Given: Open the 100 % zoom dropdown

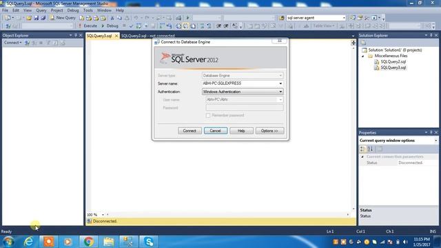Looking at the screenshot, I should [103, 215].
